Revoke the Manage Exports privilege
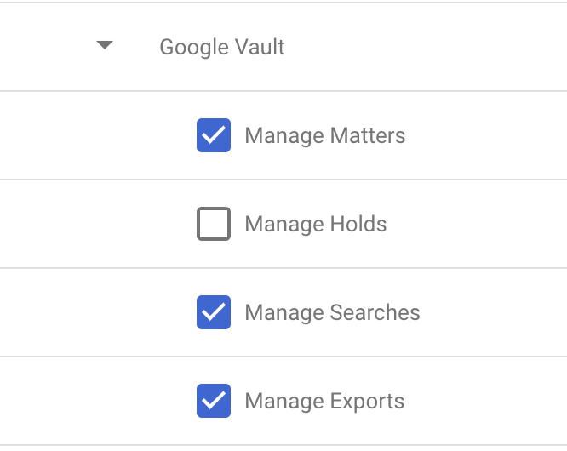The height and width of the screenshot is (451, 567). [x=214, y=401]
